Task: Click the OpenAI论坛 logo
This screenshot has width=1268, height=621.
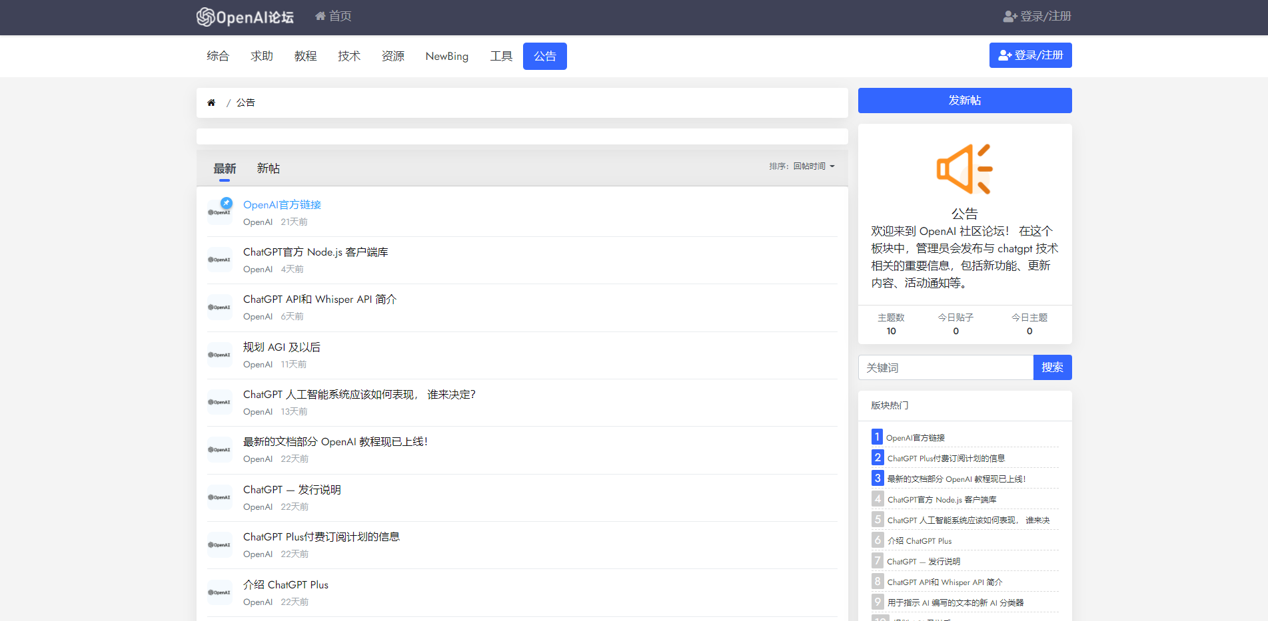Action: [245, 17]
